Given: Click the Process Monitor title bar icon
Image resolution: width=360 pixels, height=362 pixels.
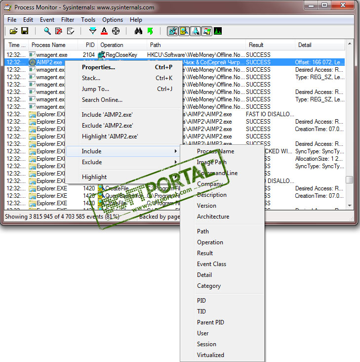Looking at the screenshot, I should click(x=7, y=7).
